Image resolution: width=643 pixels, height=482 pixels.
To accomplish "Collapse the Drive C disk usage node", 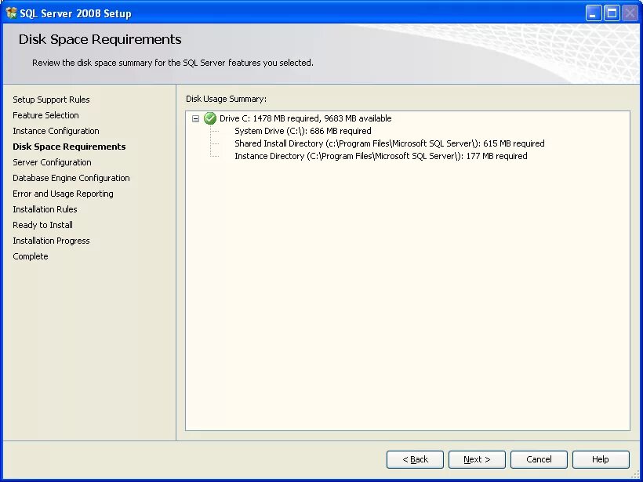I will point(194,118).
